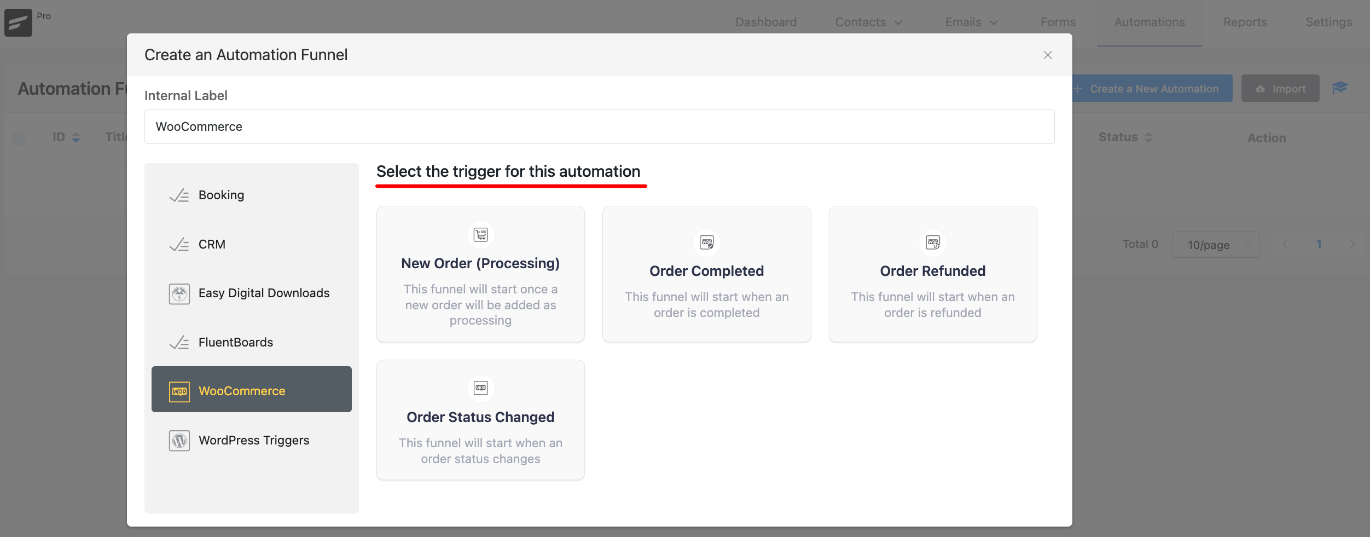Open the Forms menu item
The image size is (1370, 537).
pos(1058,22)
